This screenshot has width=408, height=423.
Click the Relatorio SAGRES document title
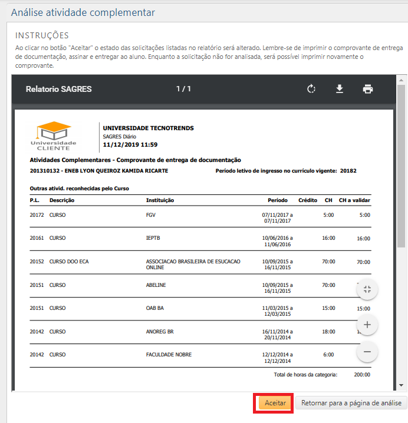tap(59, 89)
